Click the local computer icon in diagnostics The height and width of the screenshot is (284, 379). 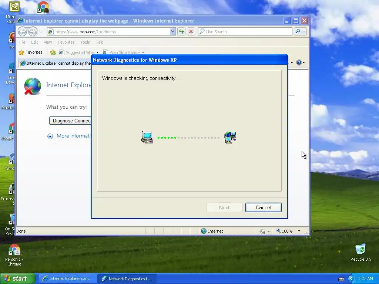pos(147,138)
